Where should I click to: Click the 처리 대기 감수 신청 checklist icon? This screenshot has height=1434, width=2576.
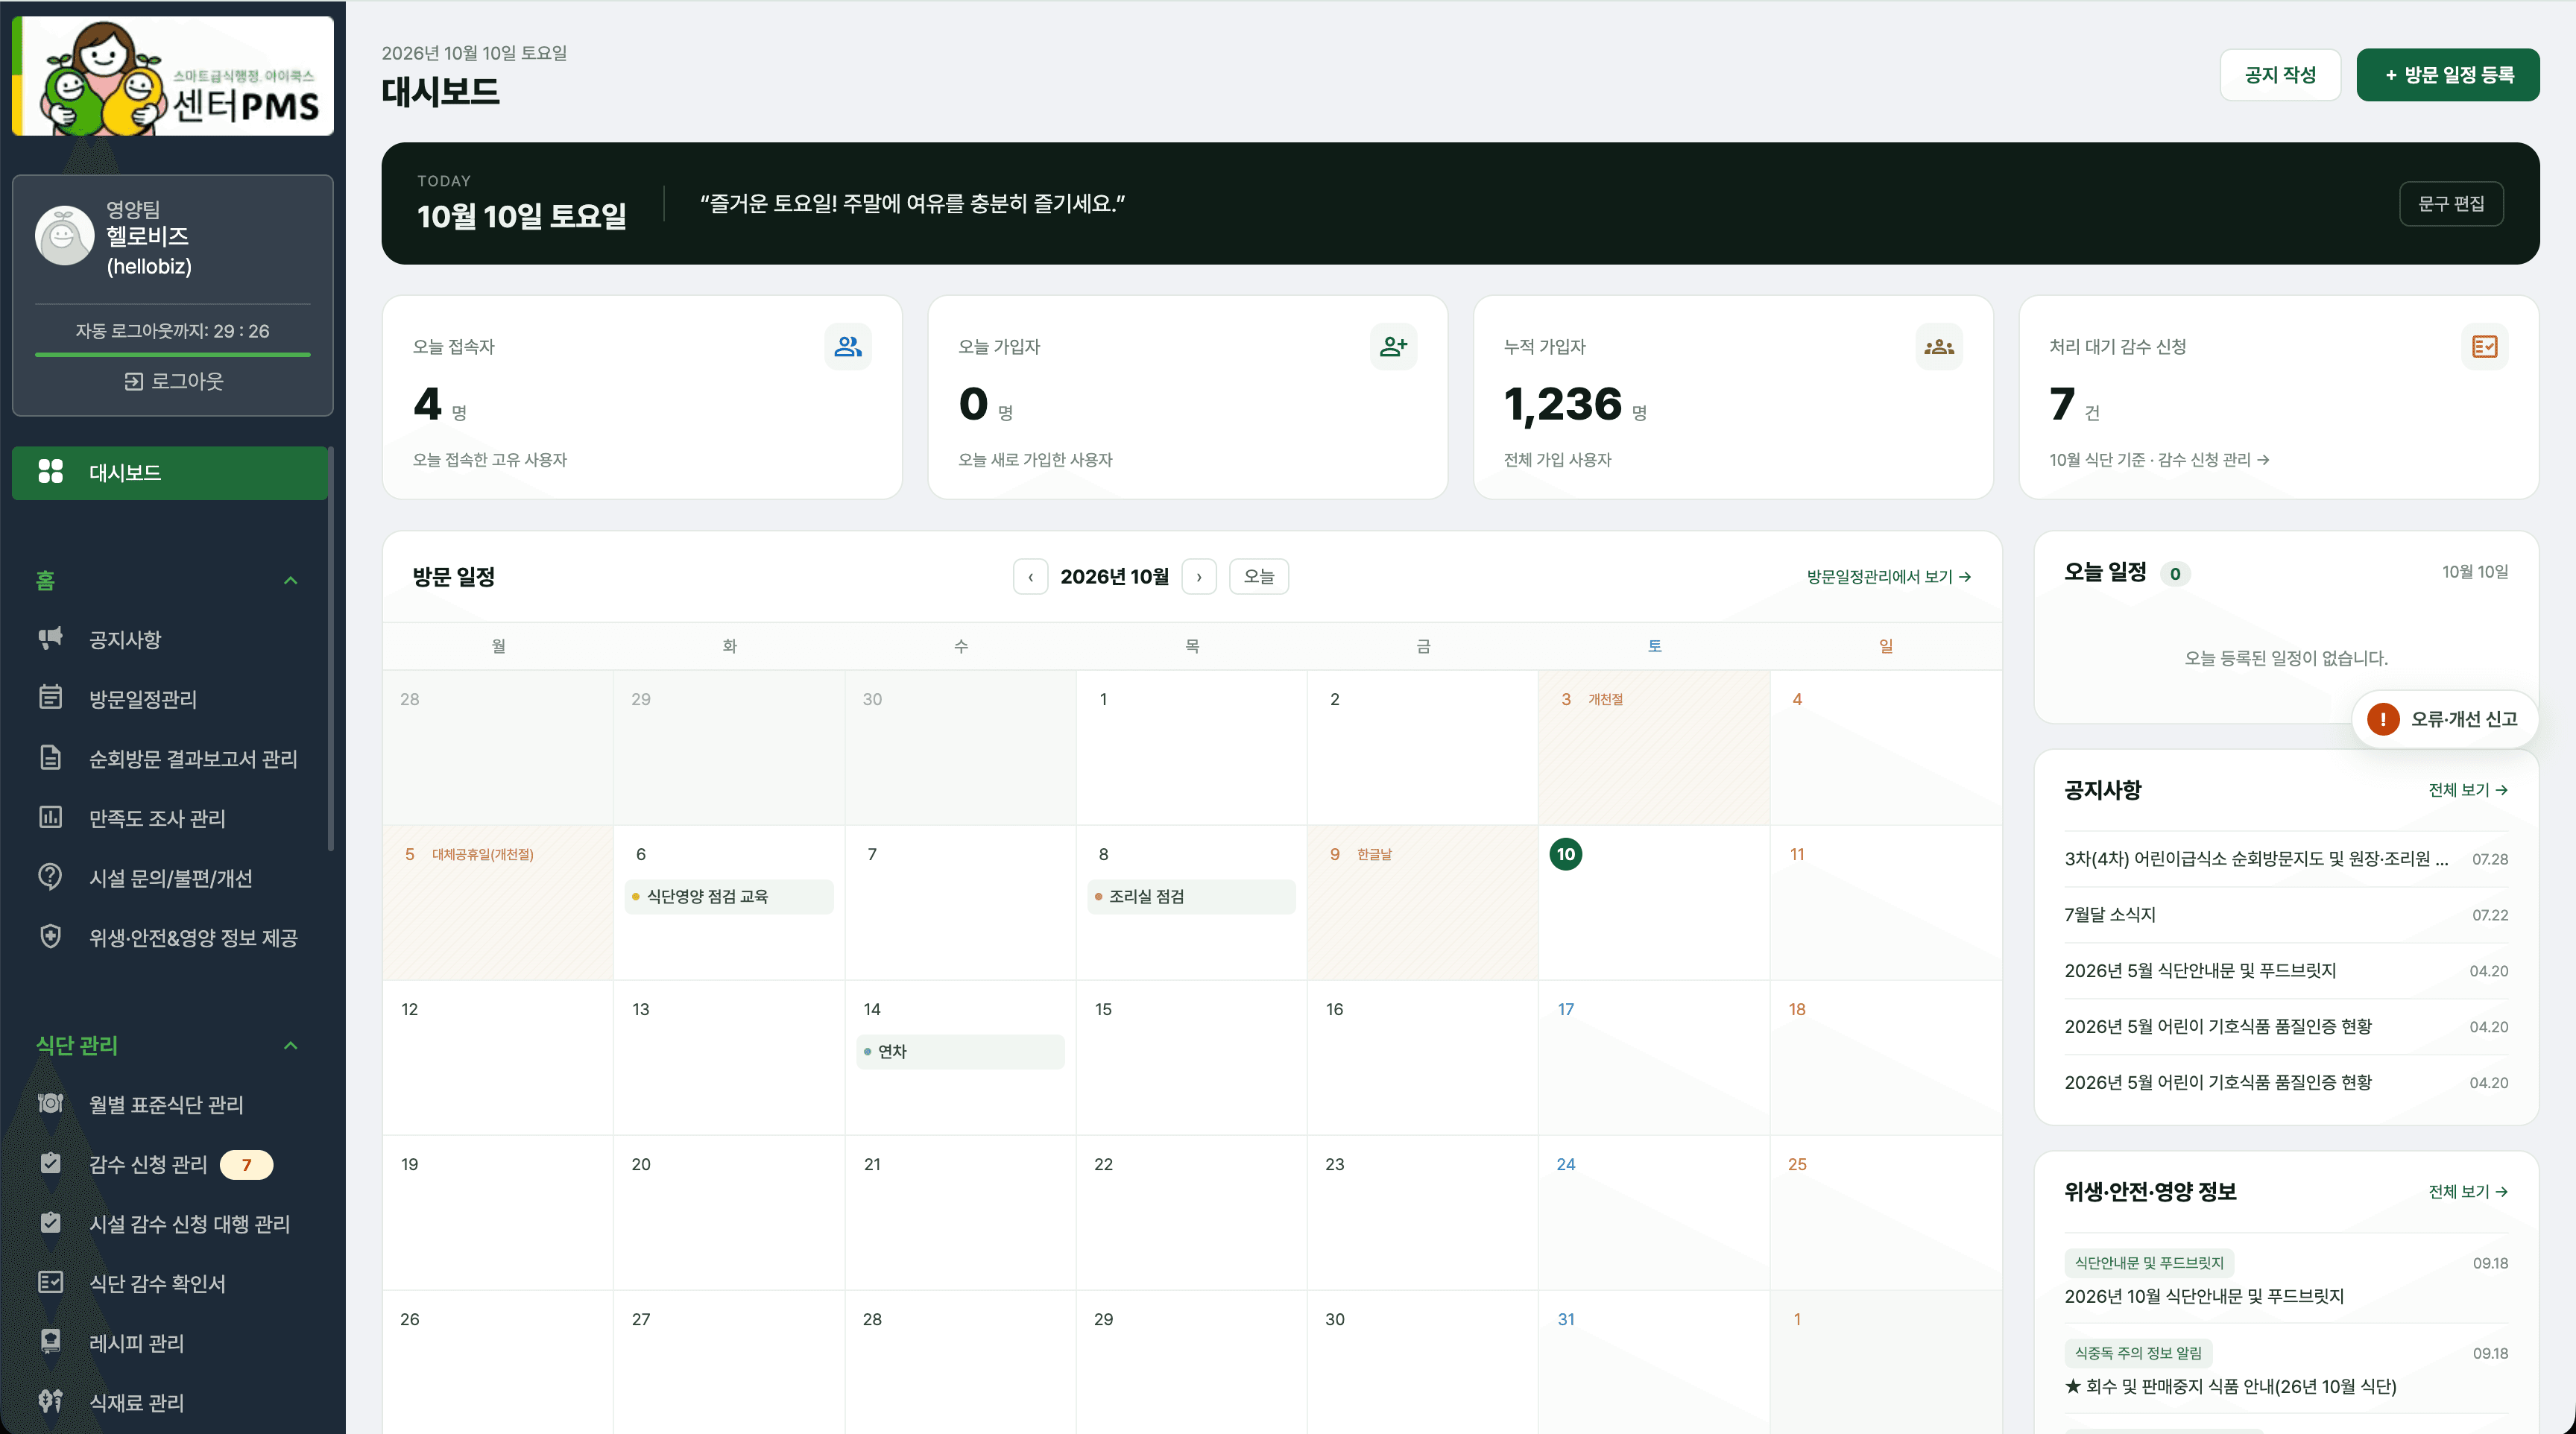point(2484,347)
